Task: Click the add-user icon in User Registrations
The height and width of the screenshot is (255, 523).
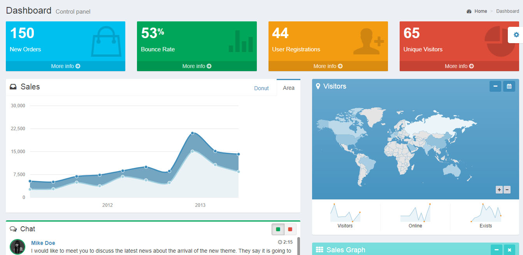Action: click(x=368, y=41)
